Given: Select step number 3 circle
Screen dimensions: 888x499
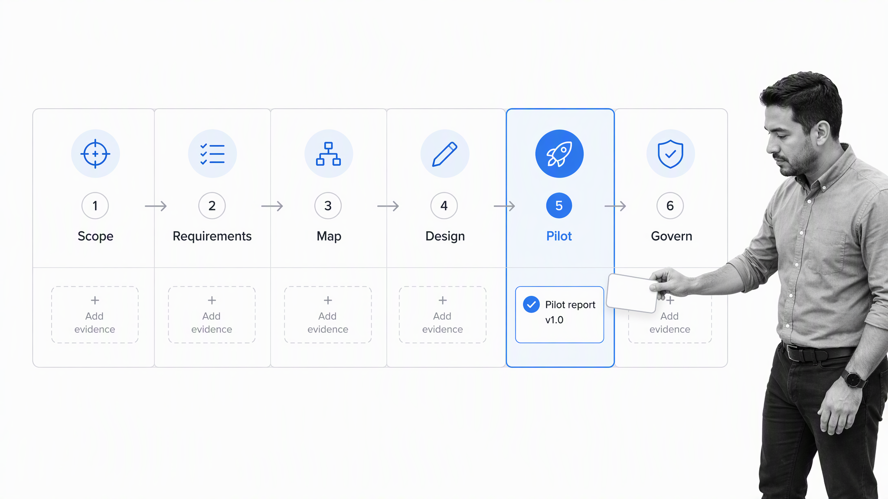Looking at the screenshot, I should point(328,206).
